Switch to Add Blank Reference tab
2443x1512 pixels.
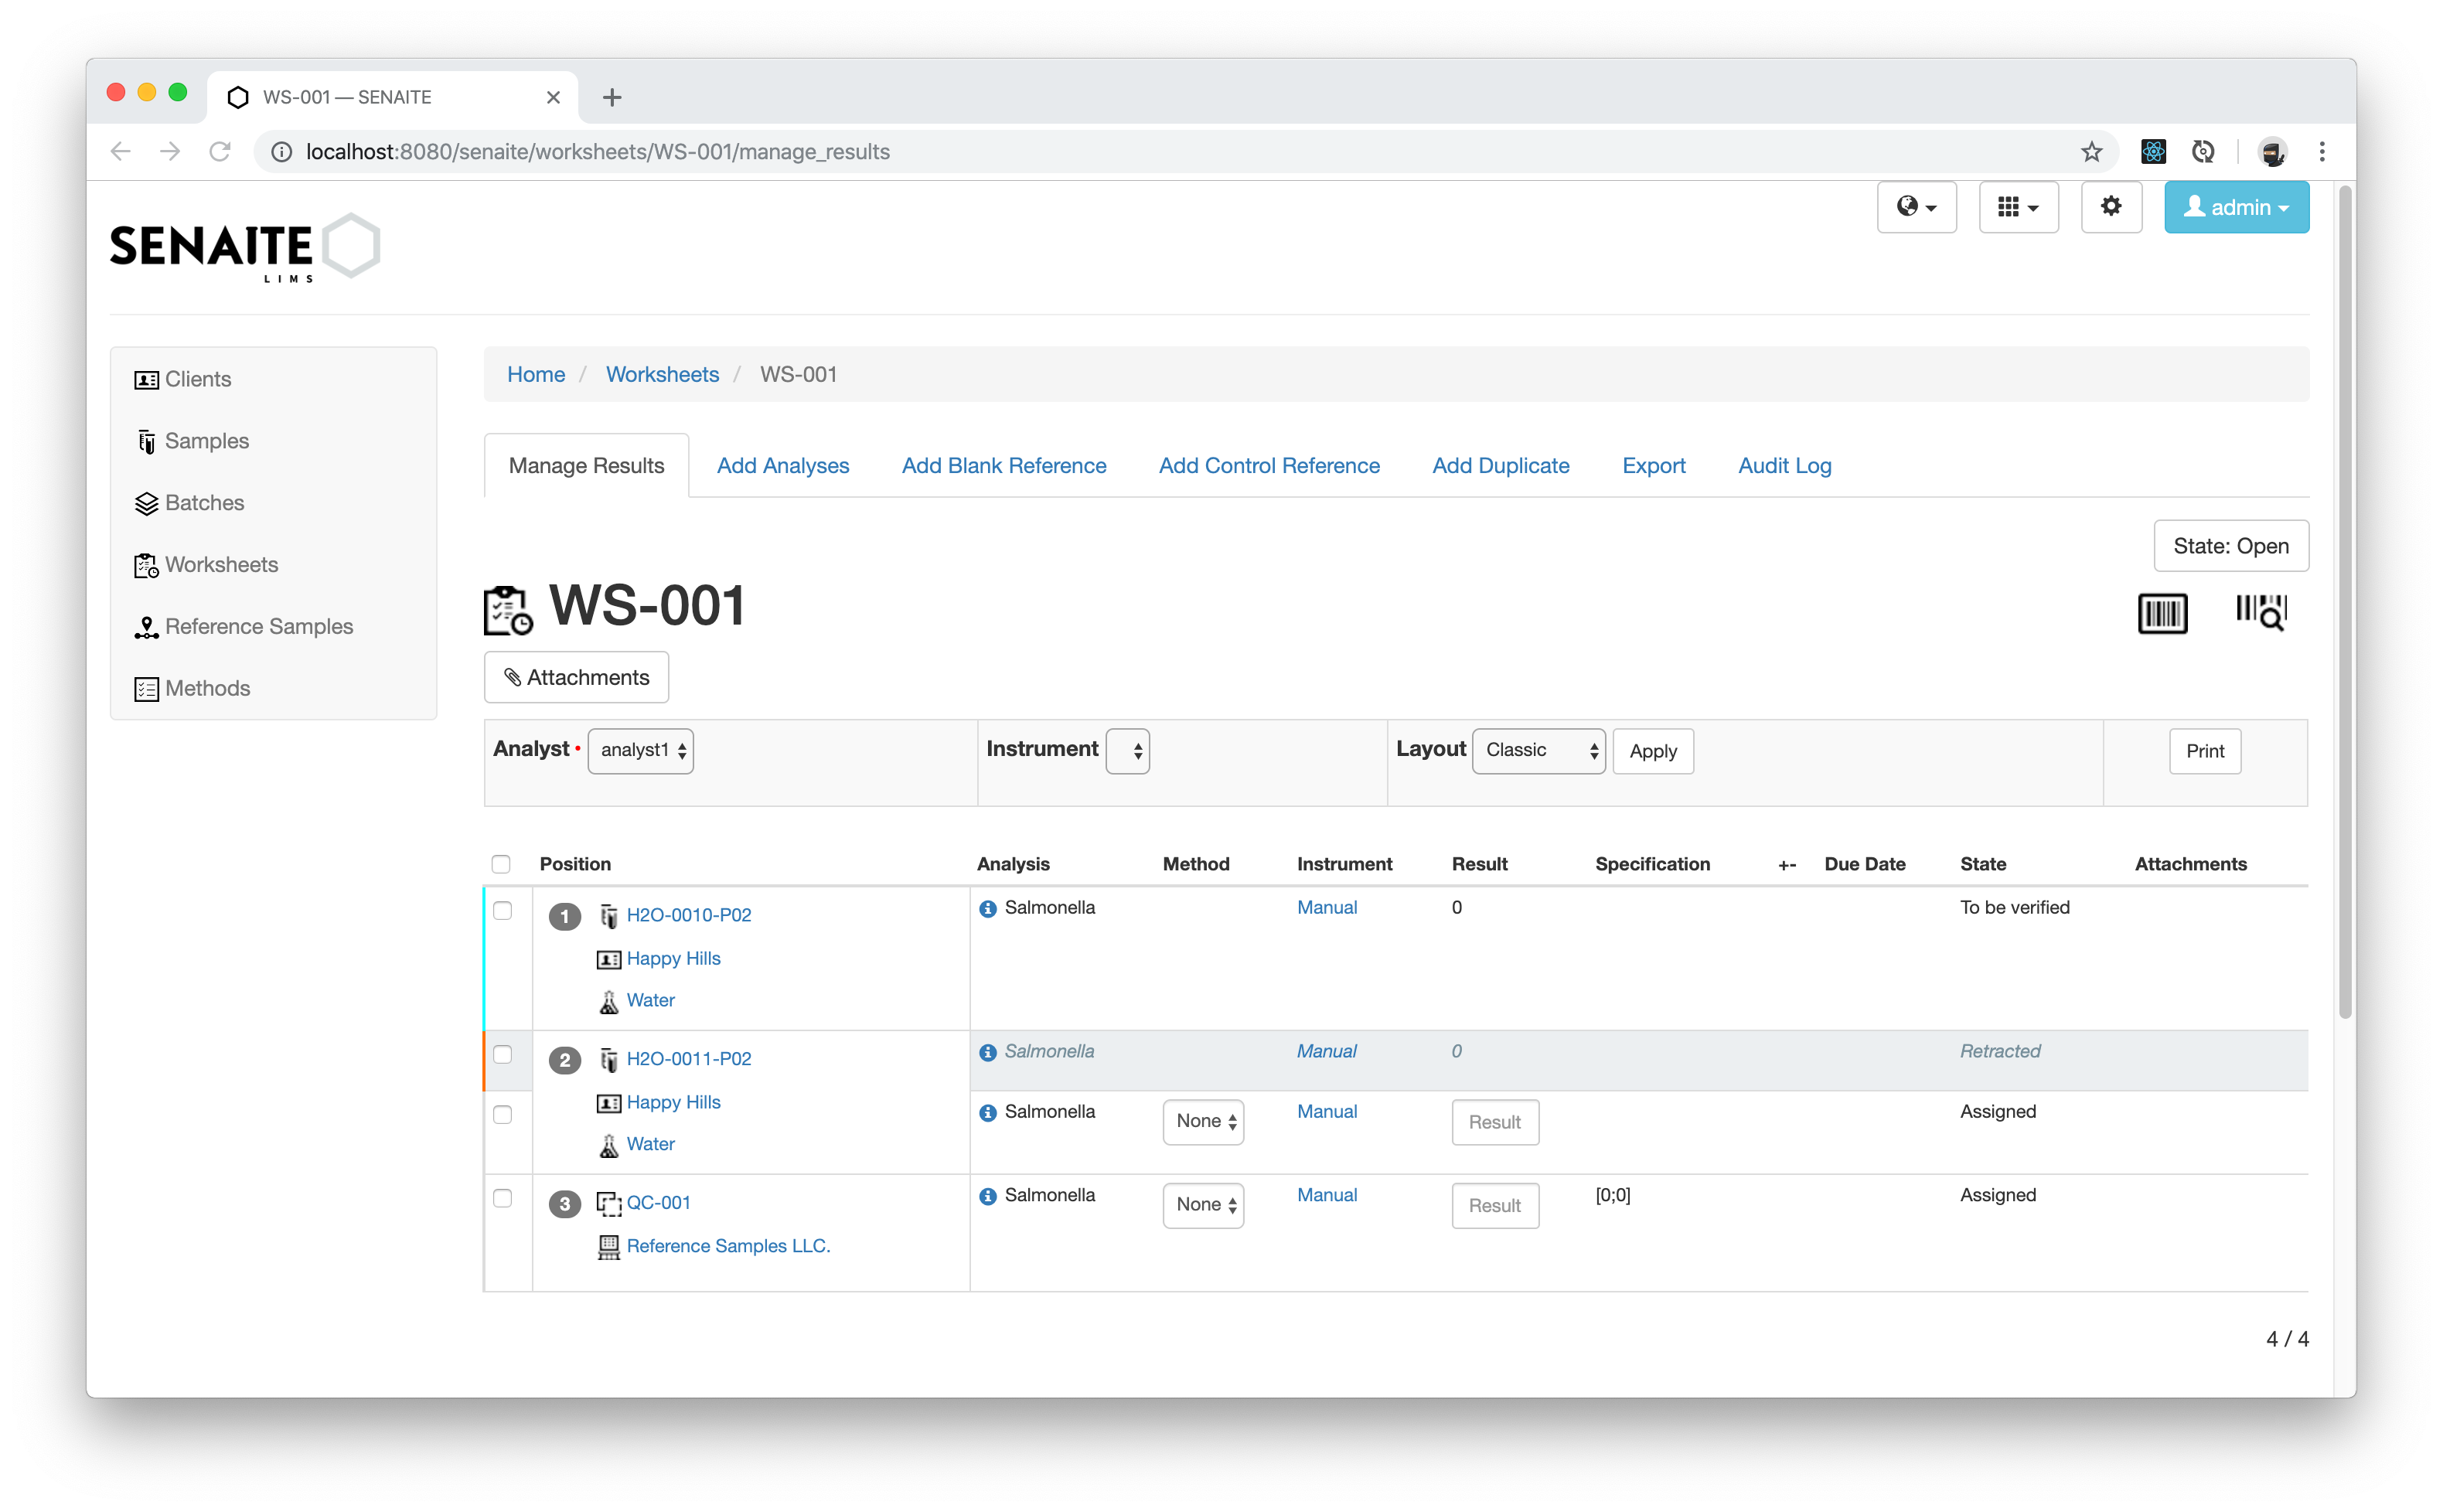1003,465
